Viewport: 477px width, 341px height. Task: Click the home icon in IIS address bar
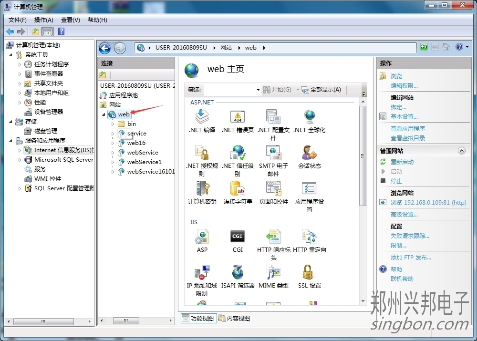(x=446, y=47)
